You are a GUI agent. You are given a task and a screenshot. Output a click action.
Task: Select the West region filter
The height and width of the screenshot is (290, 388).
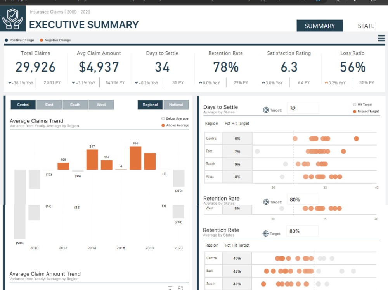(101, 105)
